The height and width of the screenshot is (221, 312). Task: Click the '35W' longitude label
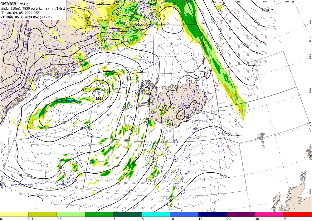coord(91,2)
